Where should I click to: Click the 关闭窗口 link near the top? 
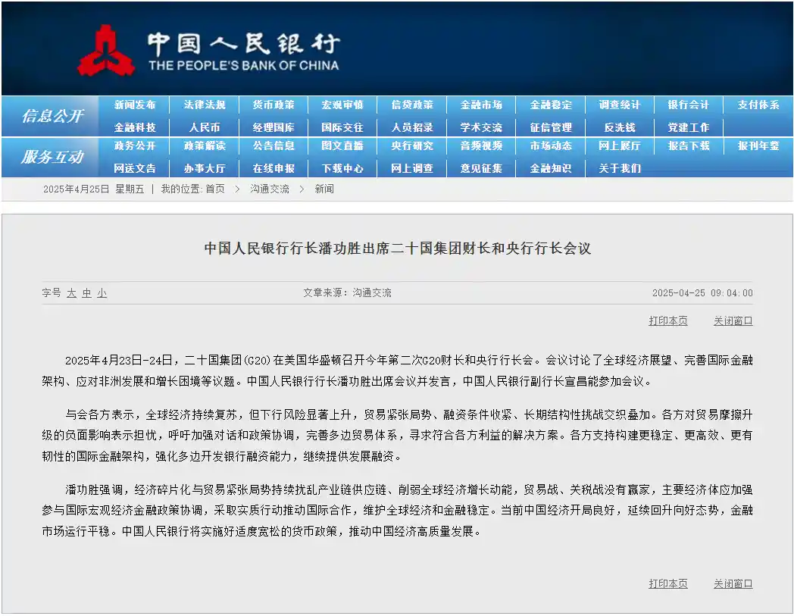732,321
